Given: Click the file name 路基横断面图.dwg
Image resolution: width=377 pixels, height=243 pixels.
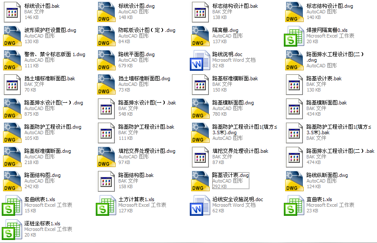Looking at the screenshot, I should 233,103.
